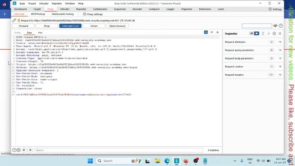Viewport: 295px width, 166px height.
Task: Open the Burp menu
Action: coord(22,3)
